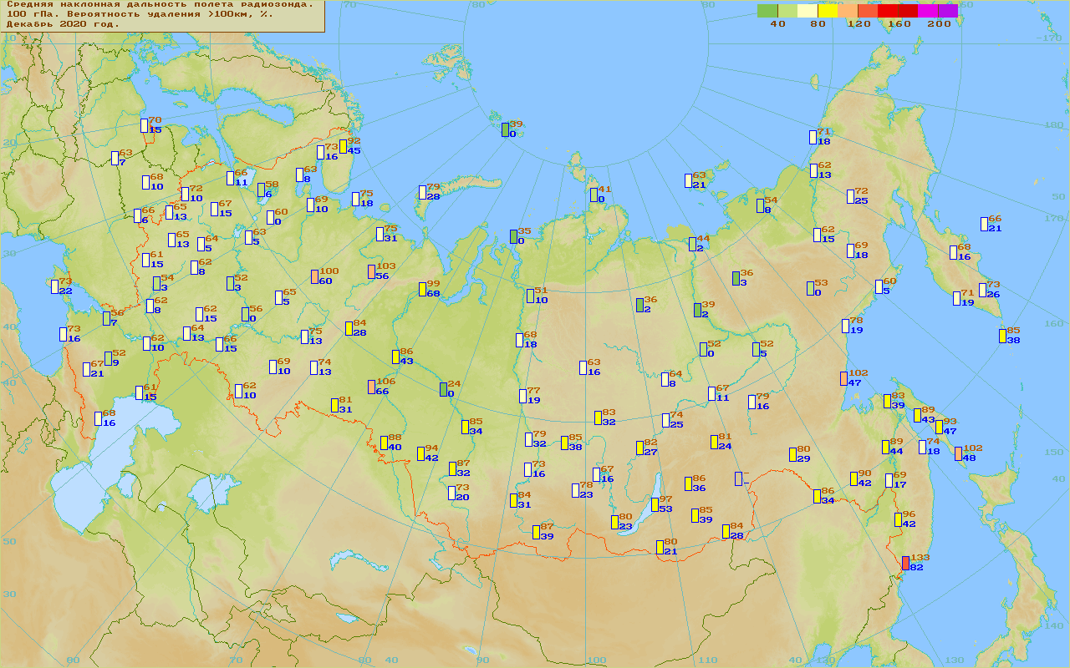Select the marker labeled 90 / 42
Image resolution: width=1070 pixels, height=668 pixels.
(854, 478)
